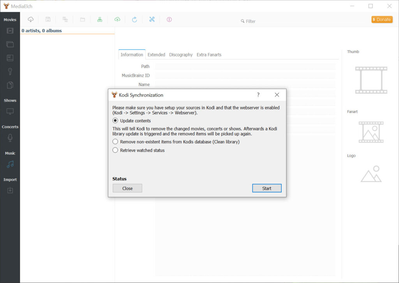Open the genres bookmark icon in sidebar
The height and width of the screenshot is (283, 399).
10,58
